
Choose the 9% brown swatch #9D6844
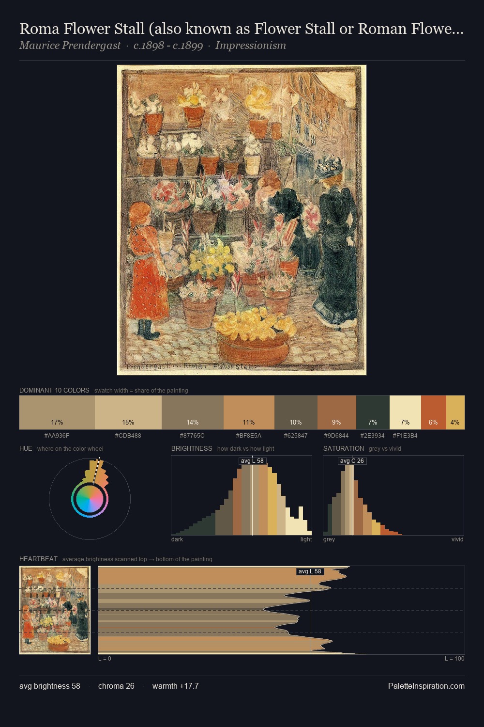click(x=337, y=412)
